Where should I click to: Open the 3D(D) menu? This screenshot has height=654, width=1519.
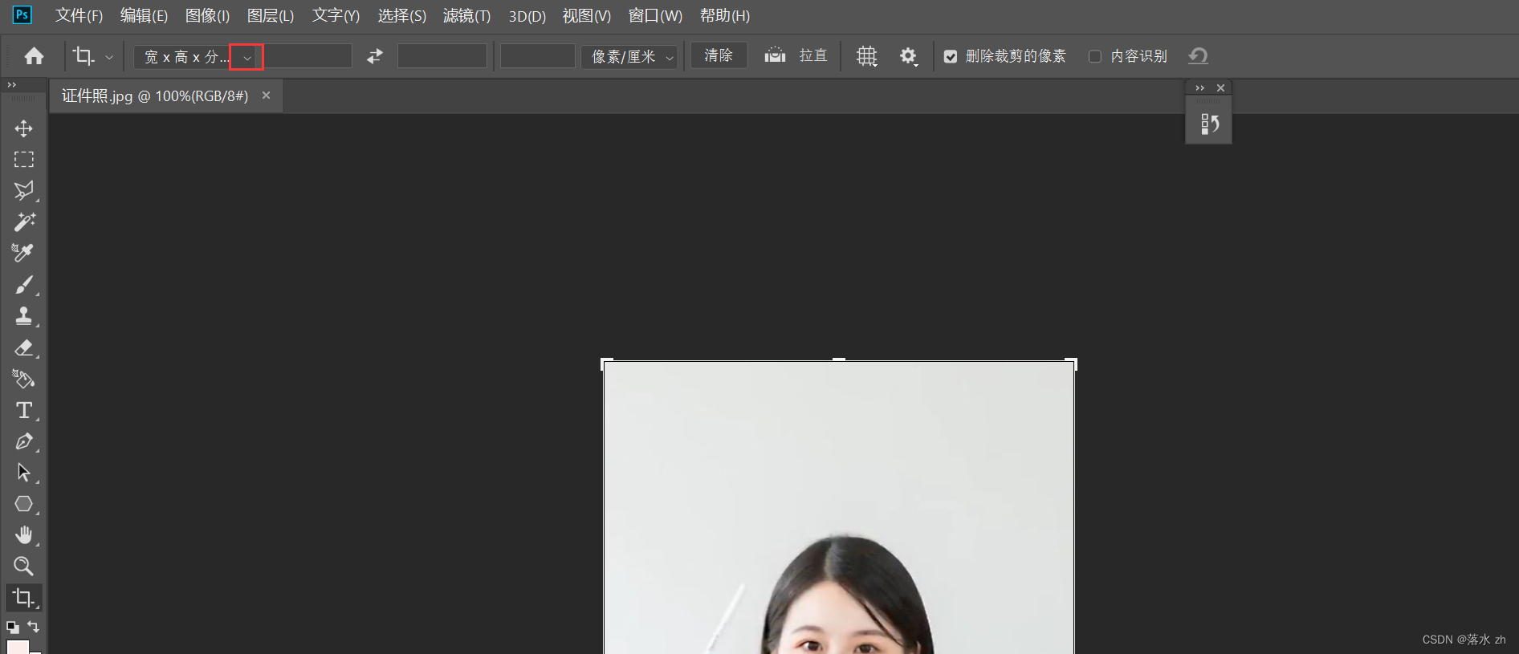pos(527,16)
